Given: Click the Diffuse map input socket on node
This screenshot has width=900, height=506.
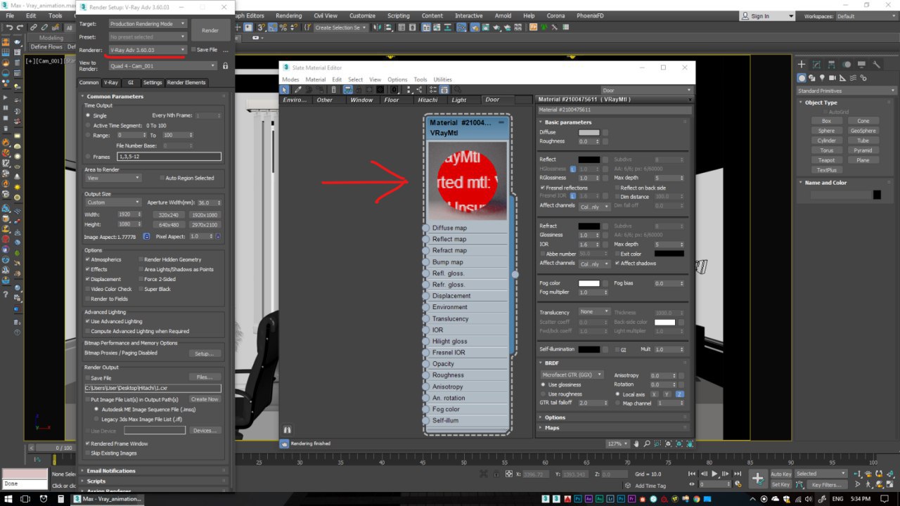Looking at the screenshot, I should pyautogui.click(x=426, y=228).
